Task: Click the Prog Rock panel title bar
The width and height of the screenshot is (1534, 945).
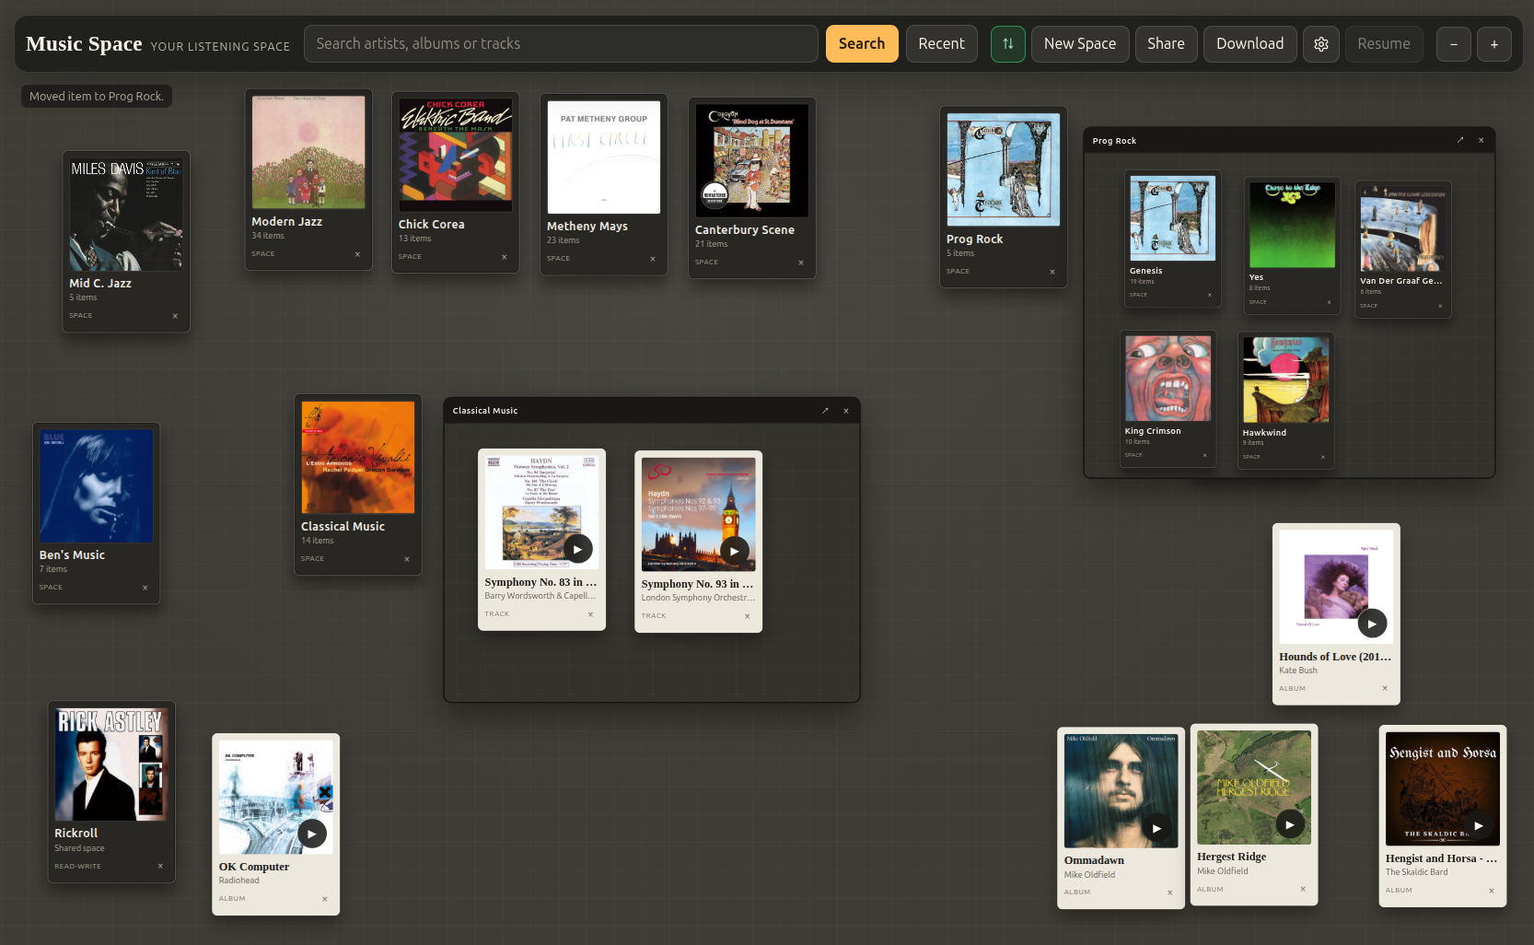Action: [x=1289, y=141]
